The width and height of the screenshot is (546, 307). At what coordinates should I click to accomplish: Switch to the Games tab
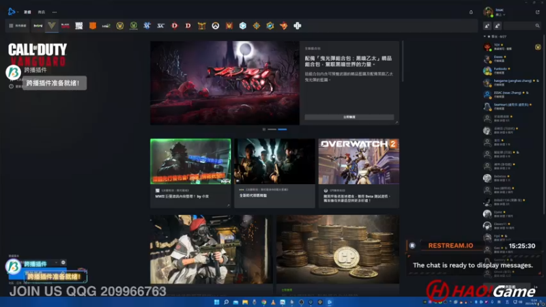[x=27, y=12]
